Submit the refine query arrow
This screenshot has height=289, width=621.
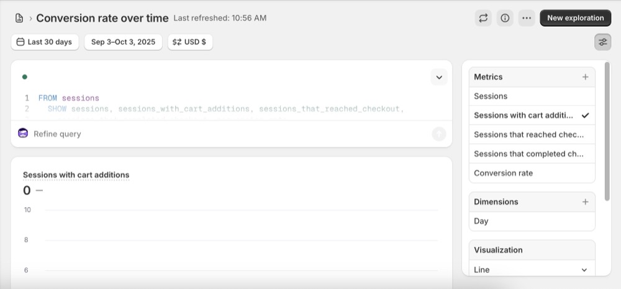[x=439, y=133]
